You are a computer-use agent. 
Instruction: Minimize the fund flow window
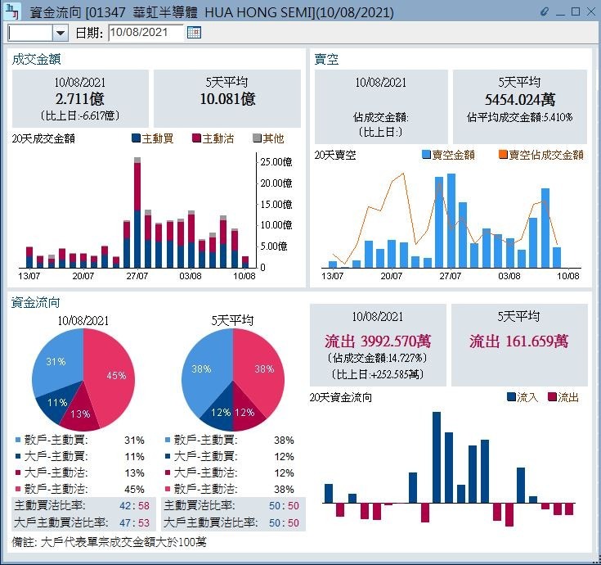561,11
